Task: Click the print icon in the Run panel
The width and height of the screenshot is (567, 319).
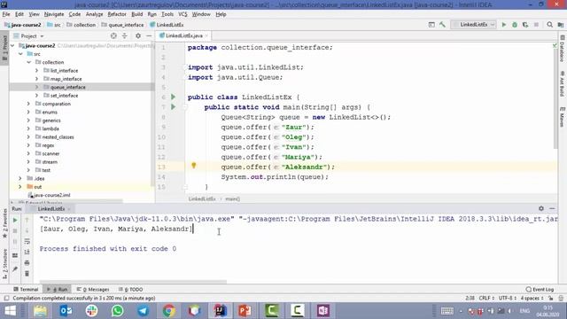Action: point(27,263)
